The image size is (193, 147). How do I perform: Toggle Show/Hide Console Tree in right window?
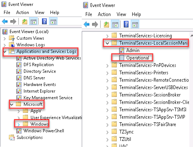[x=115, y=24]
